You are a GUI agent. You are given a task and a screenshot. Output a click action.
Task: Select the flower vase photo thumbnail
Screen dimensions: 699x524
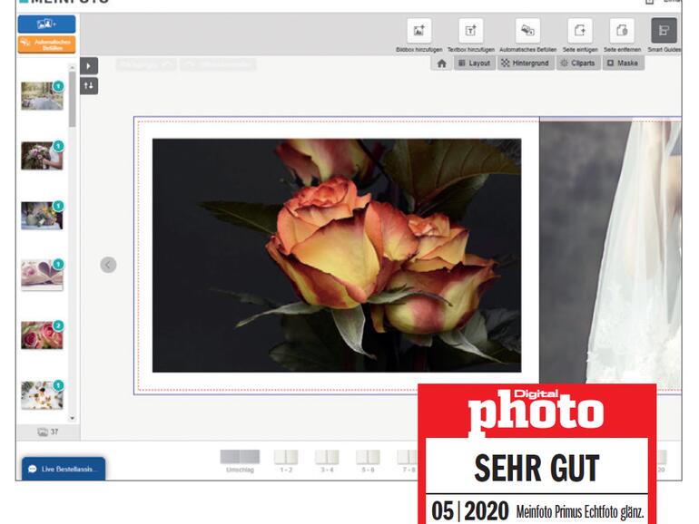(x=42, y=216)
